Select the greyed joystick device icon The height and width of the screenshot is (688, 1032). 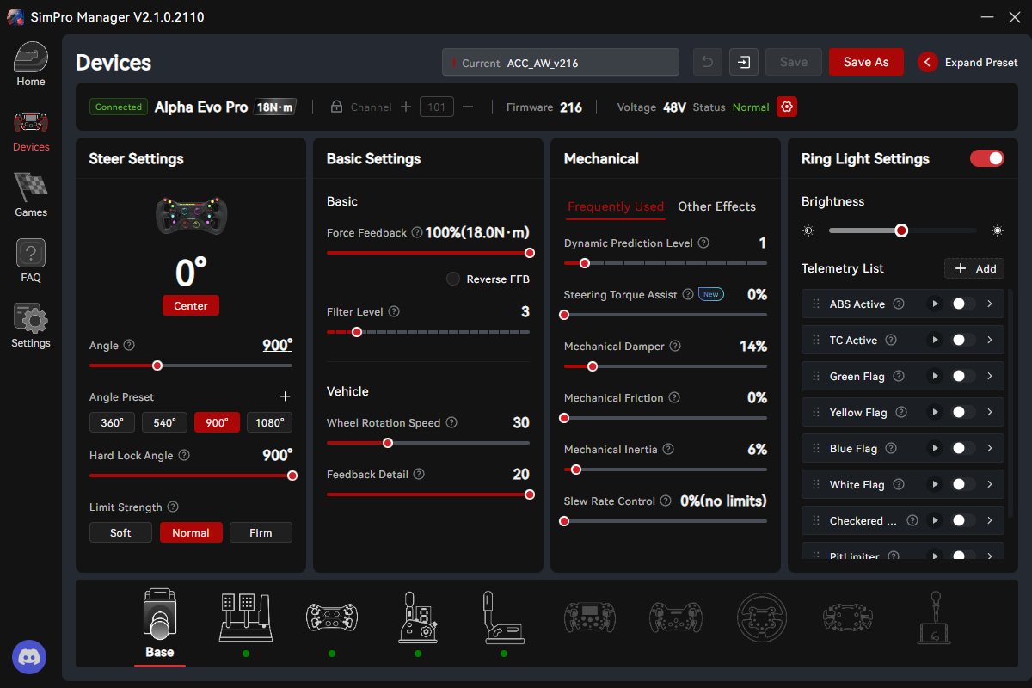pos(934,617)
